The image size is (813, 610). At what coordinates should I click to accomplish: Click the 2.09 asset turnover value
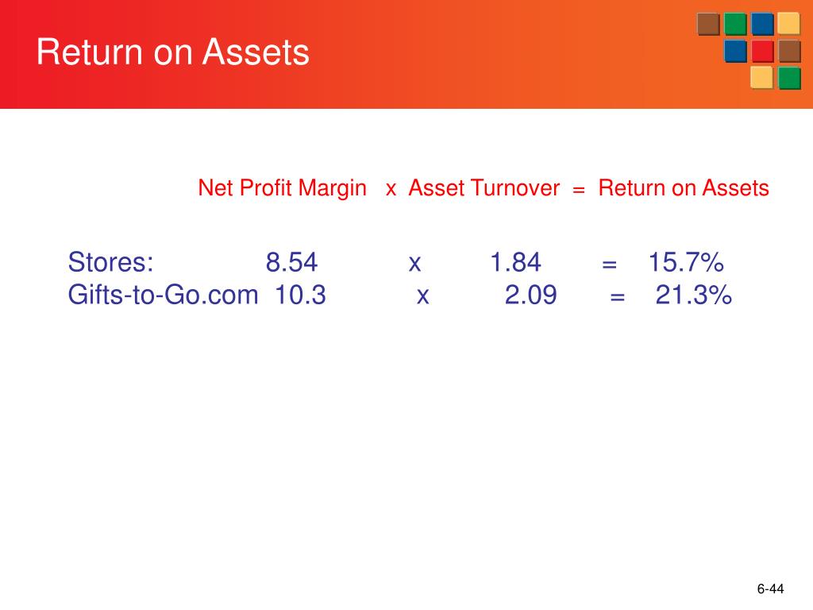pyautogui.click(x=531, y=295)
